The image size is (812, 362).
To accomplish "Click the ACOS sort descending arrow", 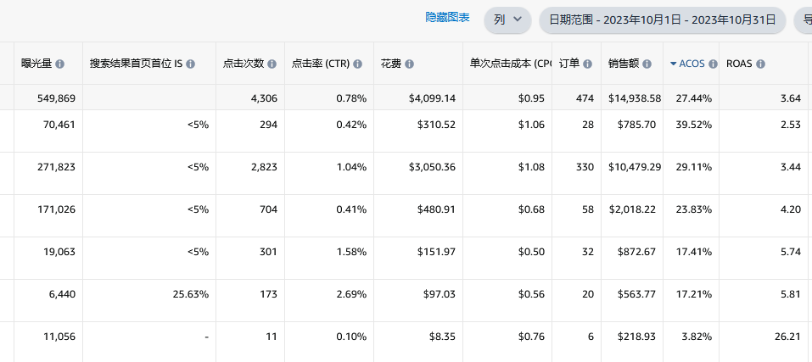I will pos(673,64).
